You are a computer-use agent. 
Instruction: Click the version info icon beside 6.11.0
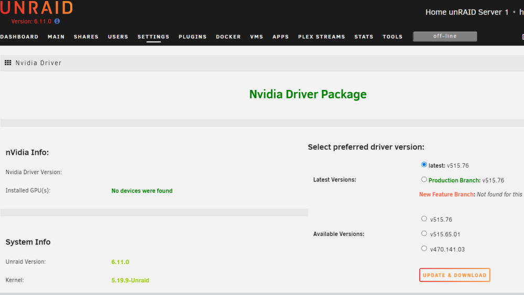point(57,21)
